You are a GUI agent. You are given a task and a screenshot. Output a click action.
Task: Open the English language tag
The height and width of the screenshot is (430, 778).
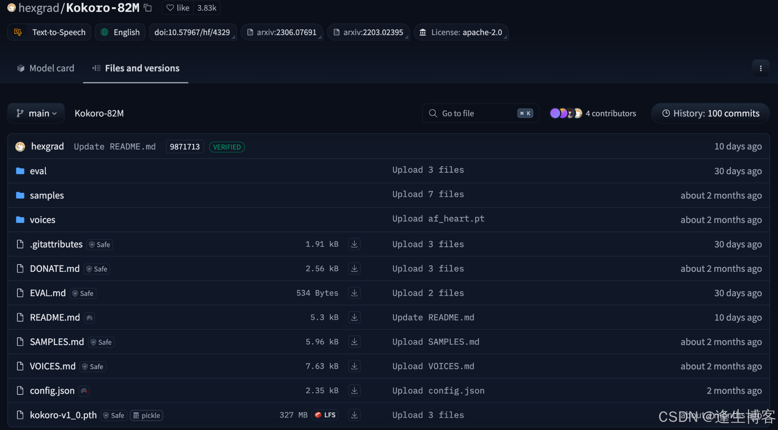coord(120,32)
